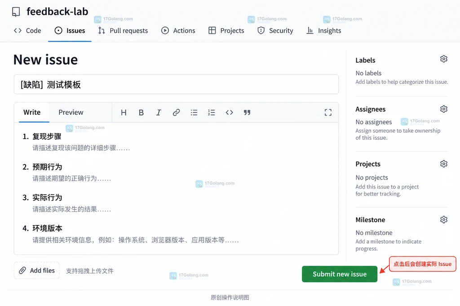The height and width of the screenshot is (306, 460).
Task: Open the Code tab
Action: pos(27,31)
